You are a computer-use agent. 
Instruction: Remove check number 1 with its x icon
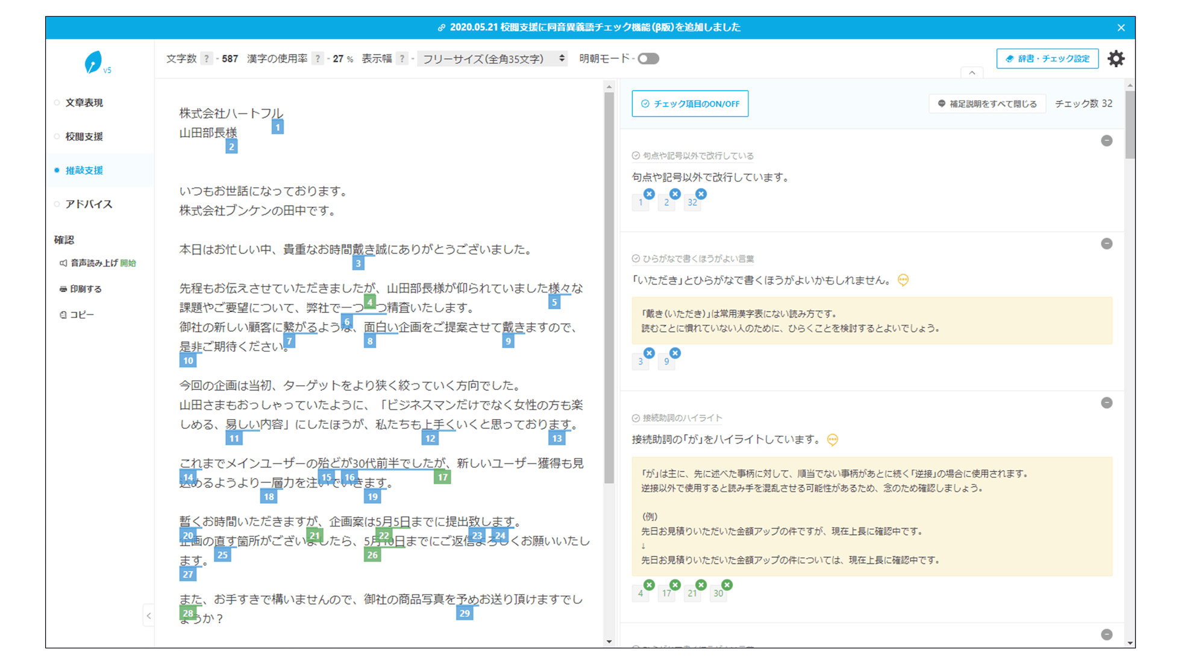(649, 194)
